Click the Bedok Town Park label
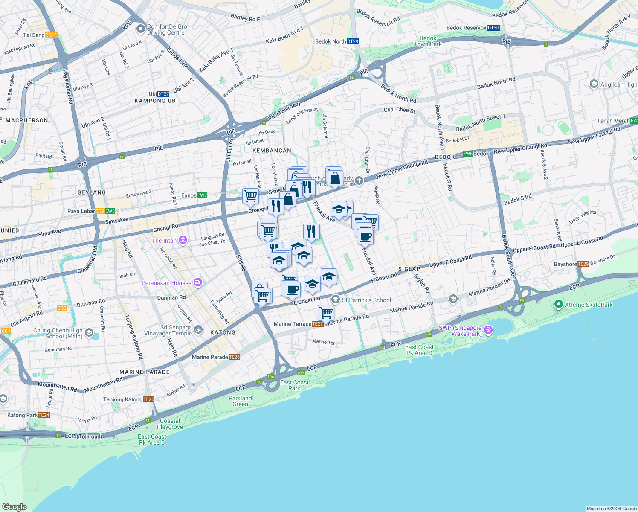The image size is (638, 512). click(x=428, y=41)
